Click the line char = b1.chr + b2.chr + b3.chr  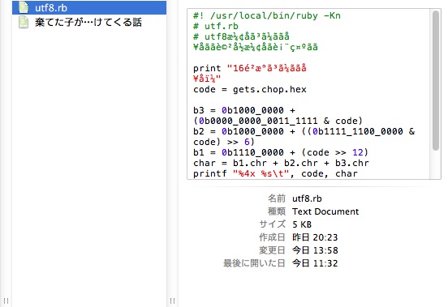[281, 163]
